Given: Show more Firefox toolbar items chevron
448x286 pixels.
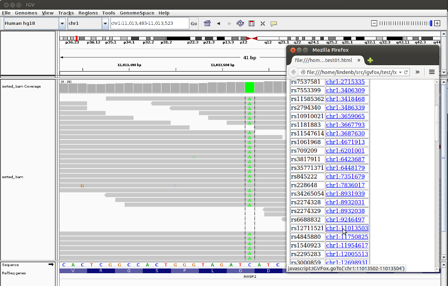Looking at the screenshot, I should 417,72.
